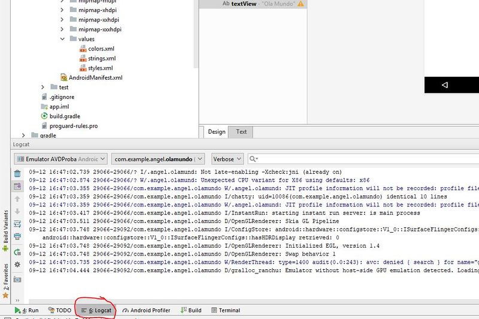Viewport: 479px width, 319px height.
Task: Open the TODO tool window
Action: pos(59,310)
